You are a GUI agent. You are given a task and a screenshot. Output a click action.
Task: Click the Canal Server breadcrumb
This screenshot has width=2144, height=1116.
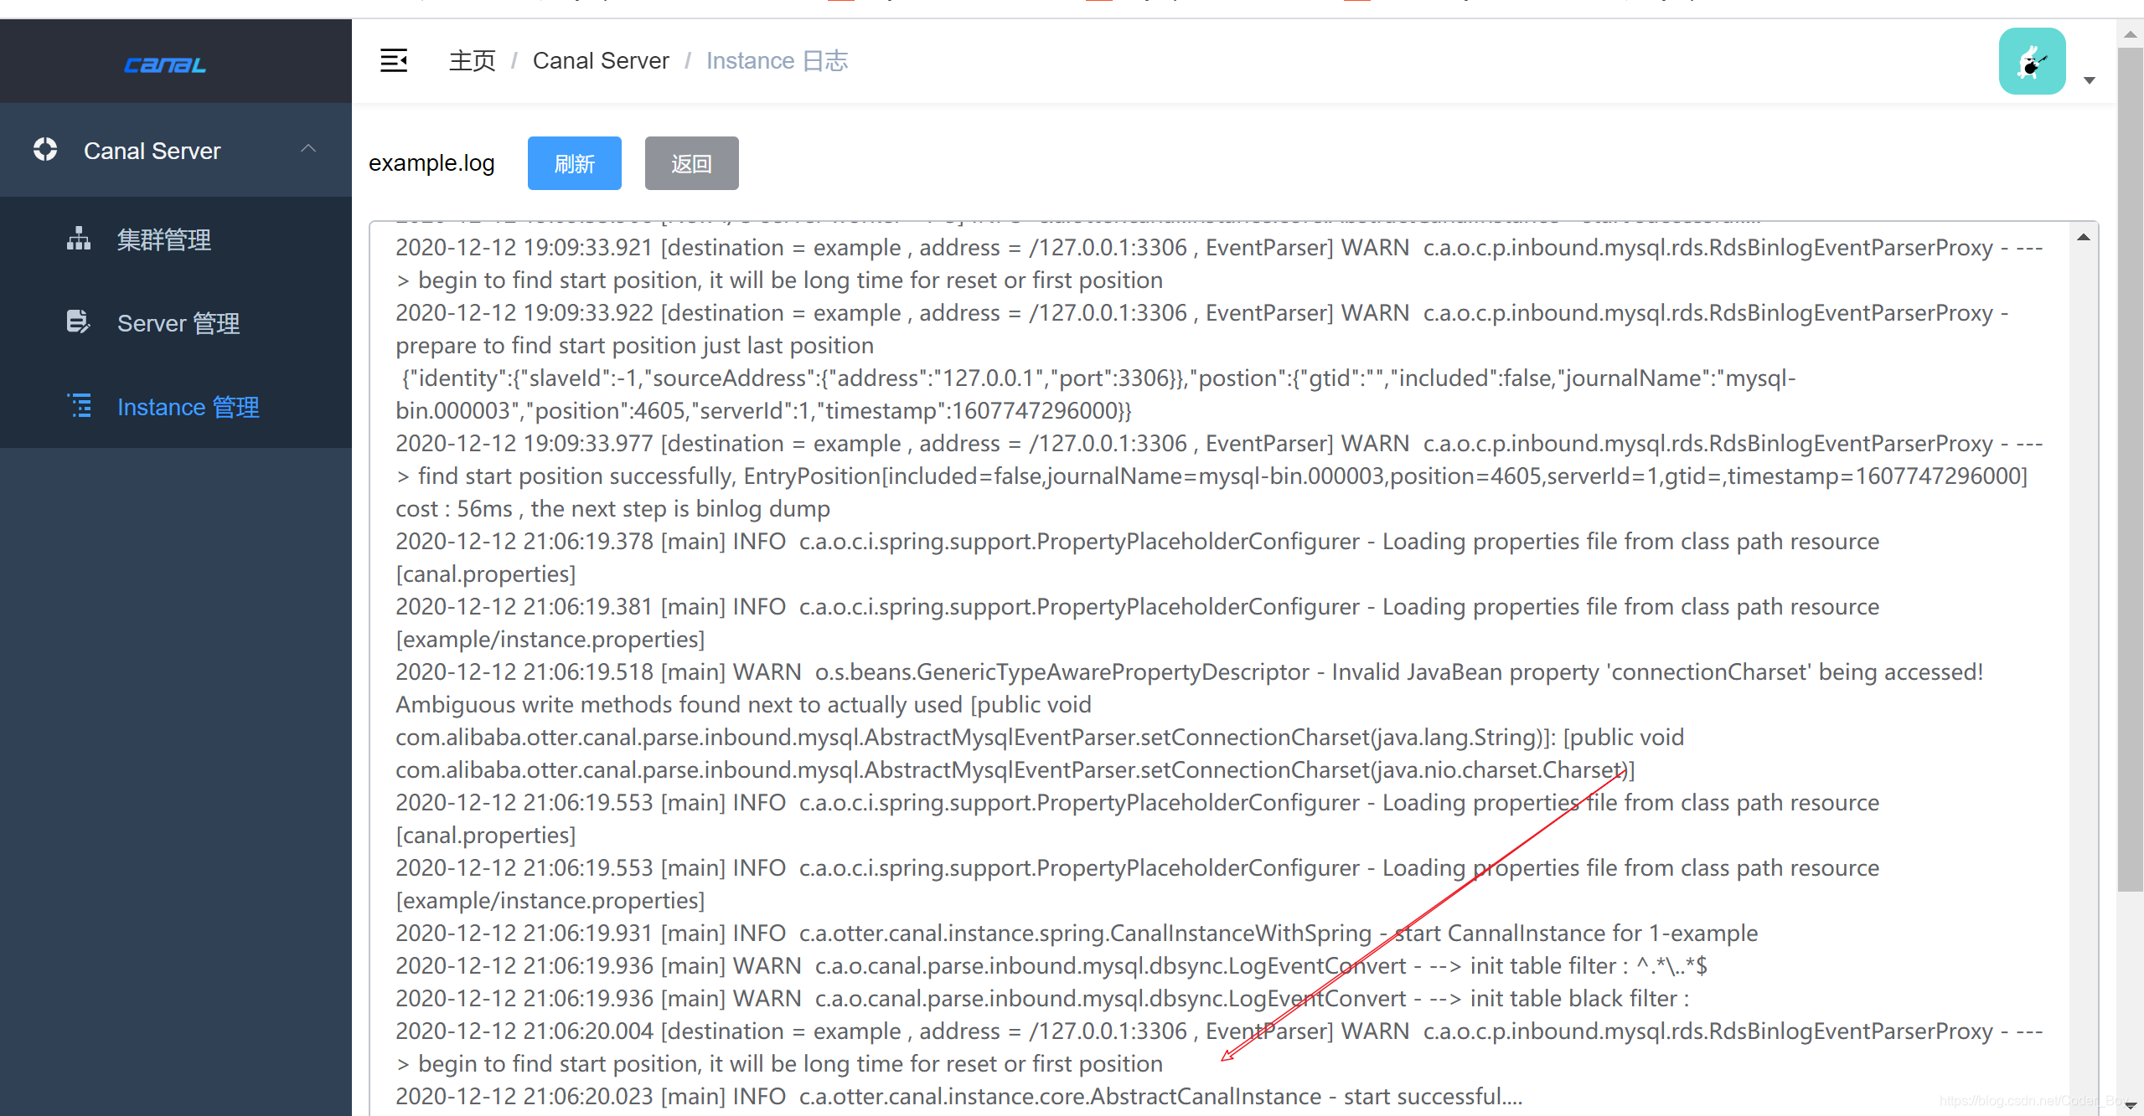coord(601,61)
